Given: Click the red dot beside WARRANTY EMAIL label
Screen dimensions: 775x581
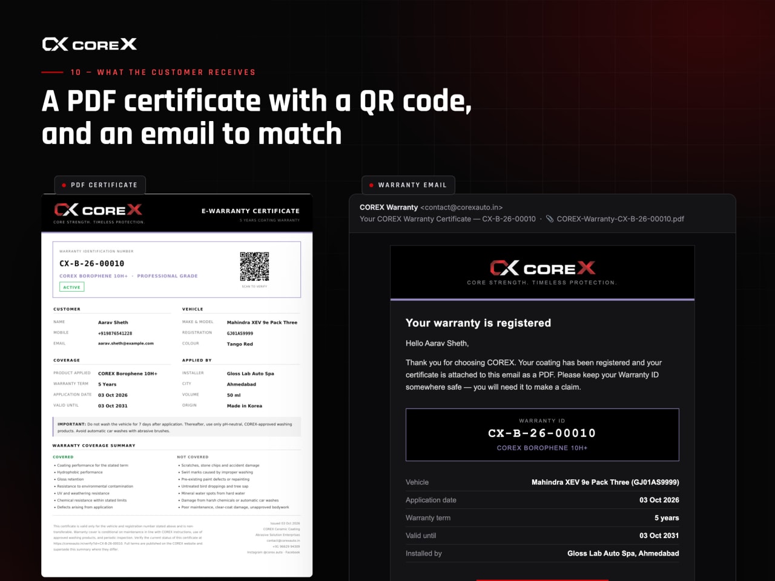Looking at the screenshot, I should click(371, 185).
